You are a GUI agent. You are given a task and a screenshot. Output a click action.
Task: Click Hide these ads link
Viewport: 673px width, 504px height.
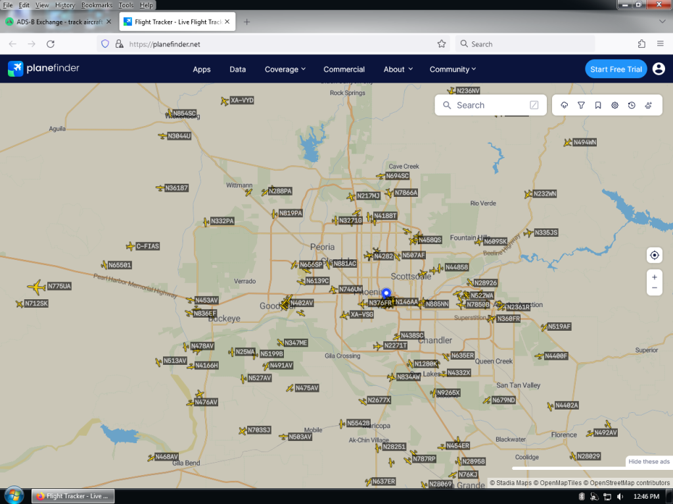649,461
